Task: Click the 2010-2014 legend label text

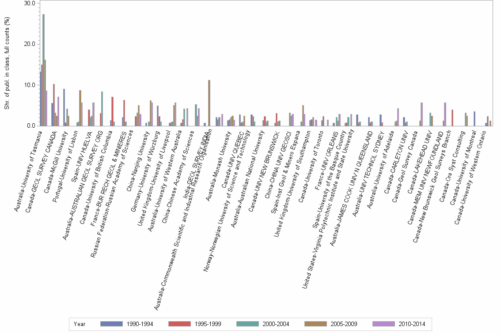Action: click(x=412, y=324)
